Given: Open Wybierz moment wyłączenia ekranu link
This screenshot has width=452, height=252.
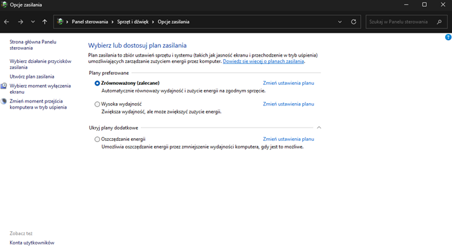Looking at the screenshot, I should point(40,89).
